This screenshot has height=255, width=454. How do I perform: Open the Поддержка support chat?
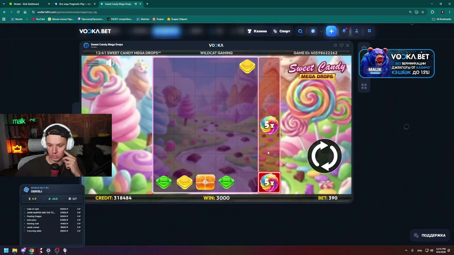coord(430,235)
